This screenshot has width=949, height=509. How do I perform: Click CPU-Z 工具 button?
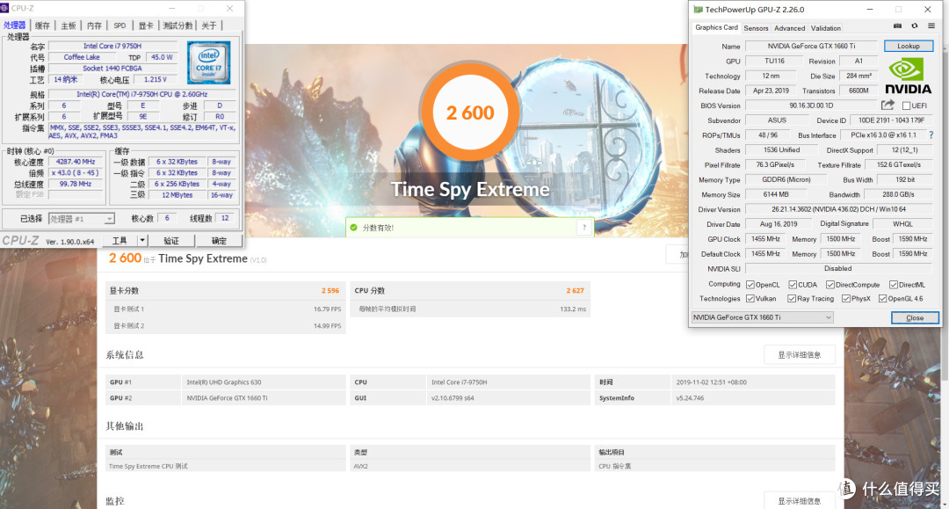[x=120, y=240]
